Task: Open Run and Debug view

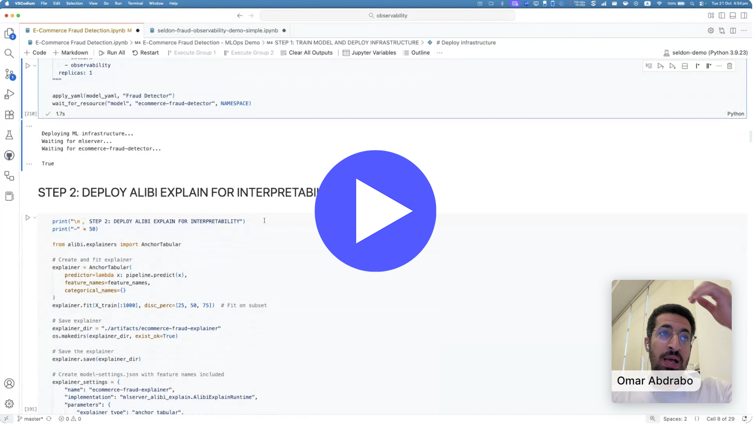Action: point(9,95)
